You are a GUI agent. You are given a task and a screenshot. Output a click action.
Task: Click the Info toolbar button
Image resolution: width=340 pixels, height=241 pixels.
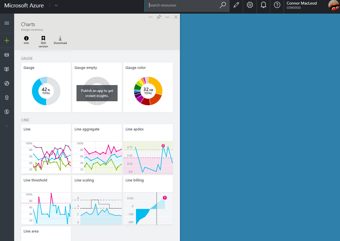(26, 40)
